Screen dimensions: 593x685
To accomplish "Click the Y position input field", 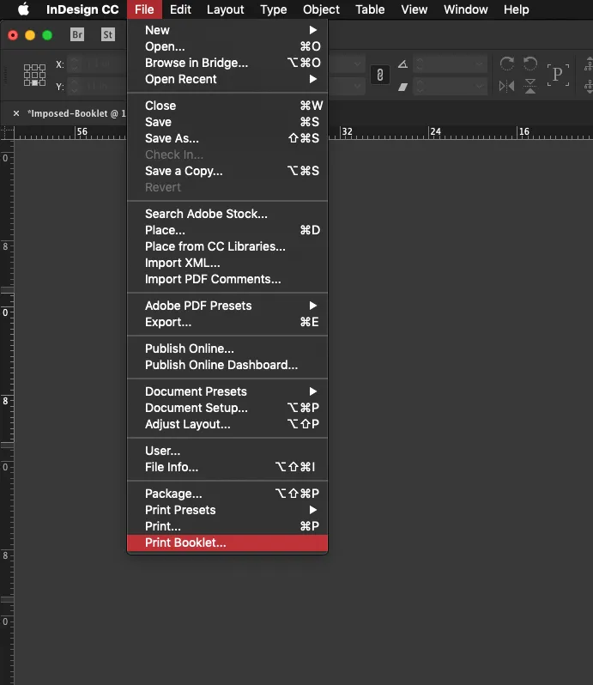I will [x=103, y=87].
